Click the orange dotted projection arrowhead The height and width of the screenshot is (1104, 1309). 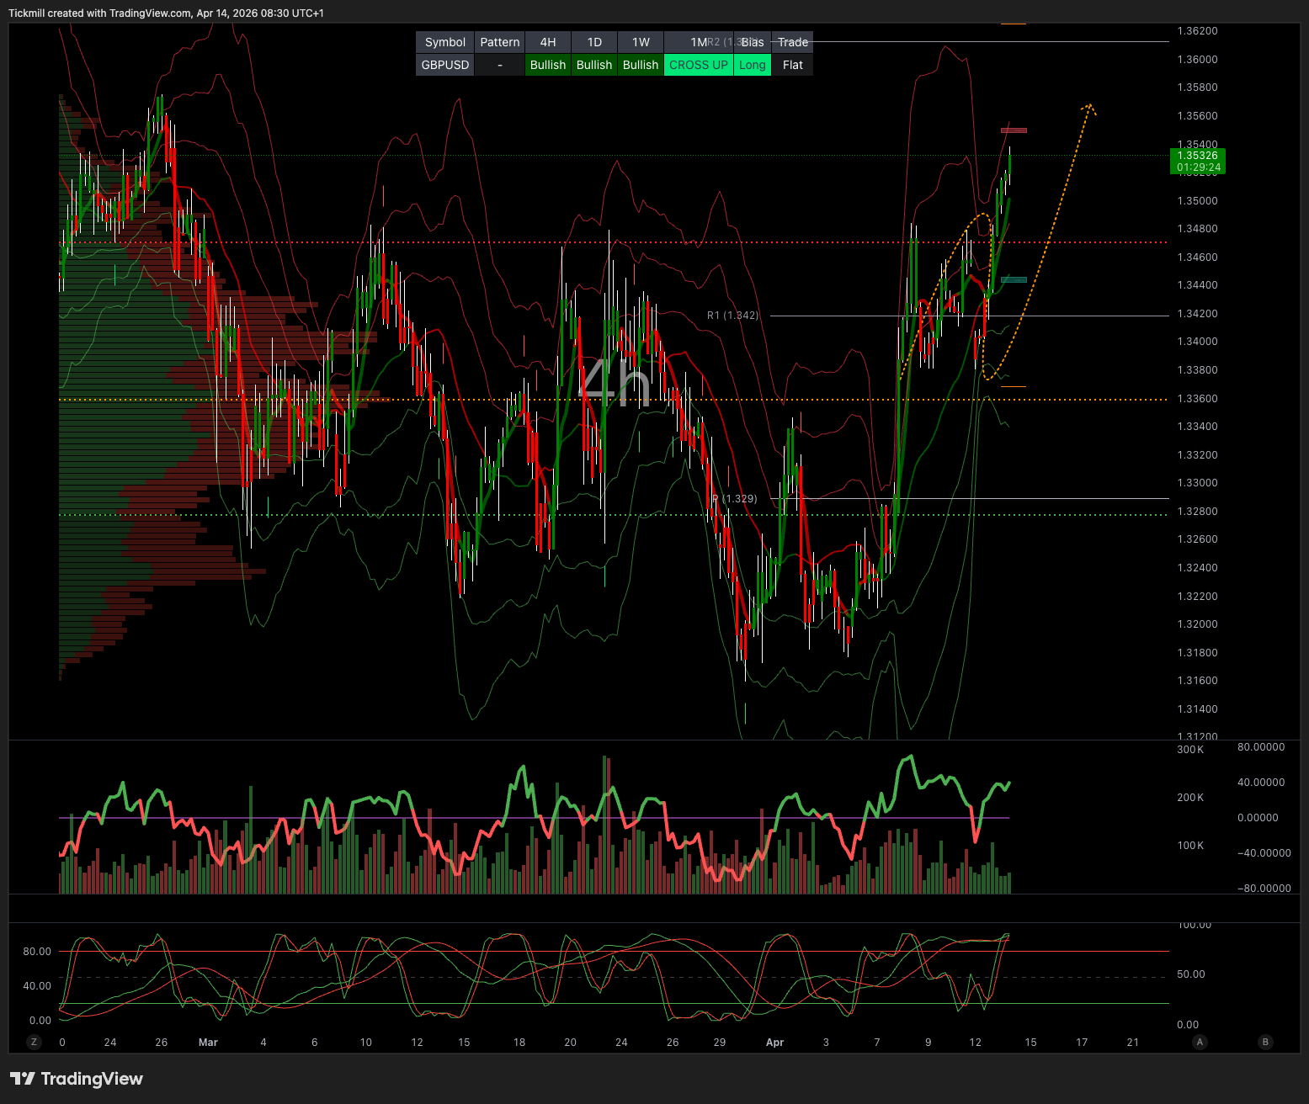[x=1089, y=107]
